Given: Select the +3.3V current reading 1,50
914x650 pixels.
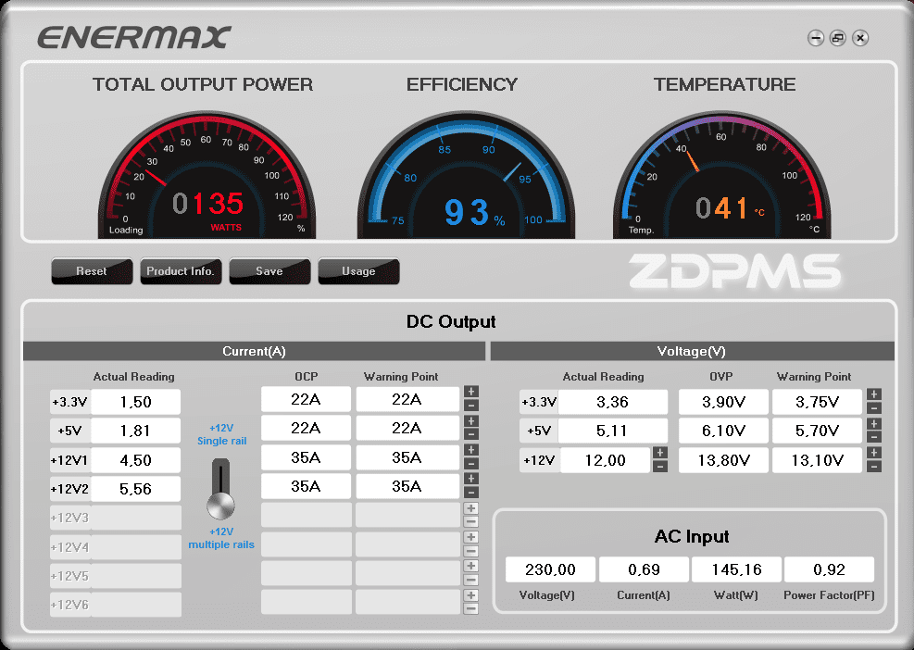Looking at the screenshot, I should pyautogui.click(x=136, y=402).
